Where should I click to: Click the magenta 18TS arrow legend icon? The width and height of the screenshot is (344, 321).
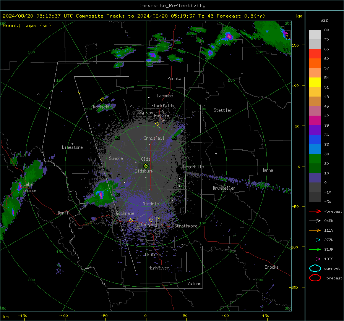[x=315, y=259]
